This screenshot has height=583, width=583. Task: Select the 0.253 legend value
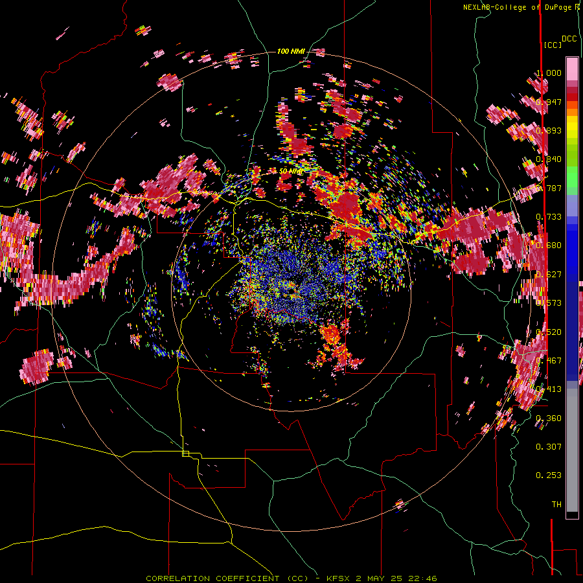coord(549,475)
